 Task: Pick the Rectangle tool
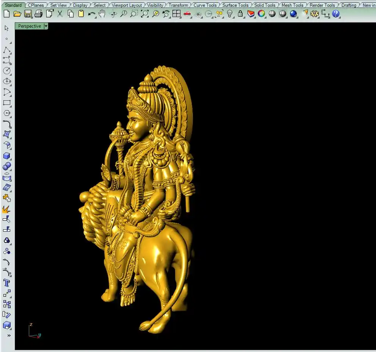pyautogui.click(x=7, y=103)
